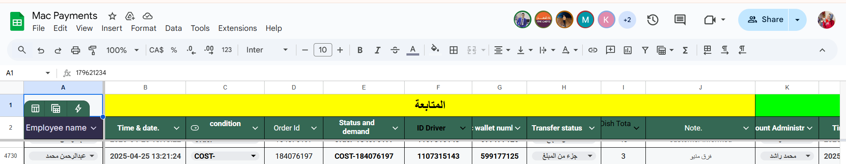846x164 pixels.
Task: Click the Insert link icon
Action: (593, 50)
